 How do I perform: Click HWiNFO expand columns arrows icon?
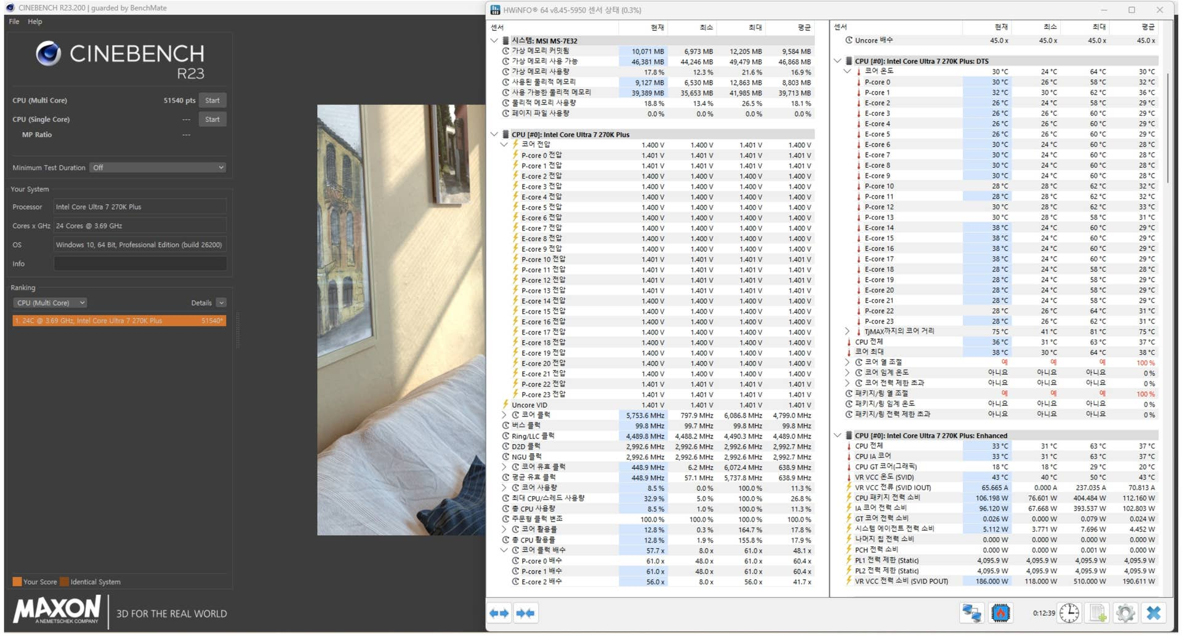(499, 613)
